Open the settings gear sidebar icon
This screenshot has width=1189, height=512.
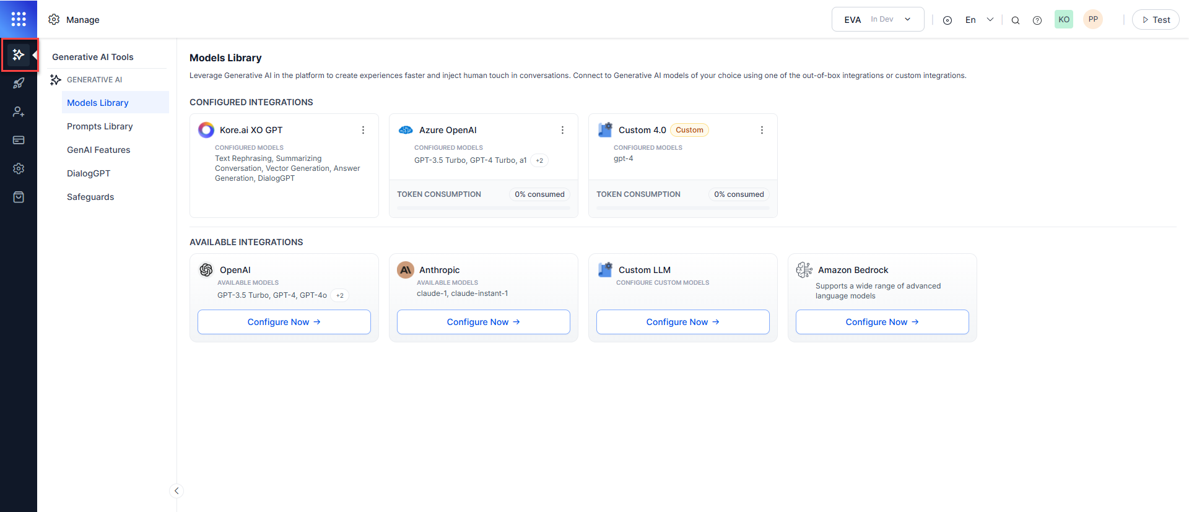(x=19, y=168)
